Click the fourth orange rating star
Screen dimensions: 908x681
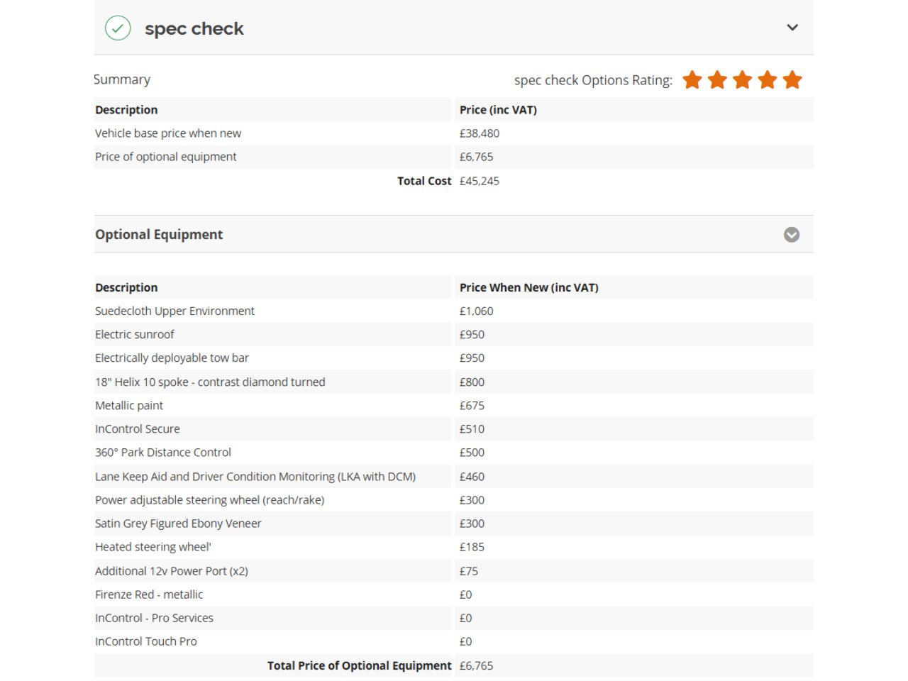pyautogui.click(x=768, y=80)
